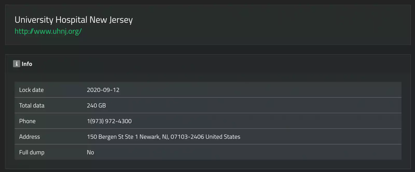Click the Total data label
Screen dimensions: 415x172
click(32, 105)
